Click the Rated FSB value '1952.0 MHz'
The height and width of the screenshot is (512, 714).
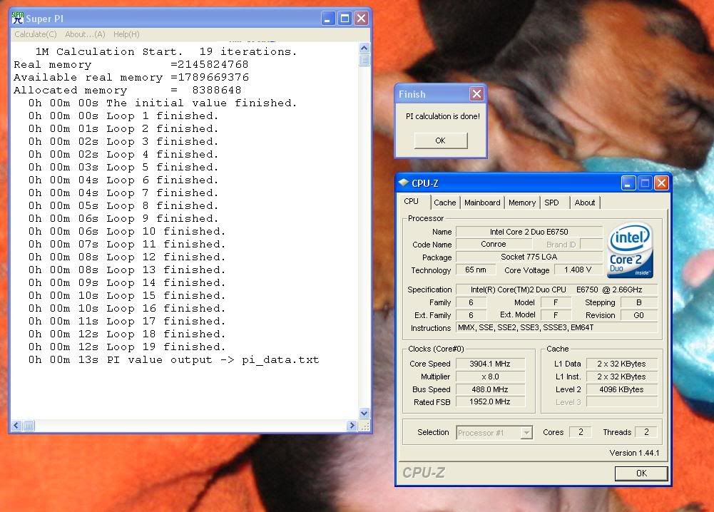[x=490, y=402]
